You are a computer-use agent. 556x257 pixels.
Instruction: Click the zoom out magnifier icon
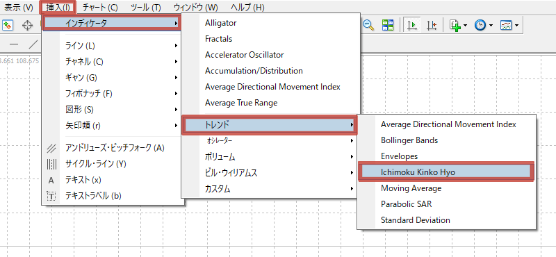[369, 25]
